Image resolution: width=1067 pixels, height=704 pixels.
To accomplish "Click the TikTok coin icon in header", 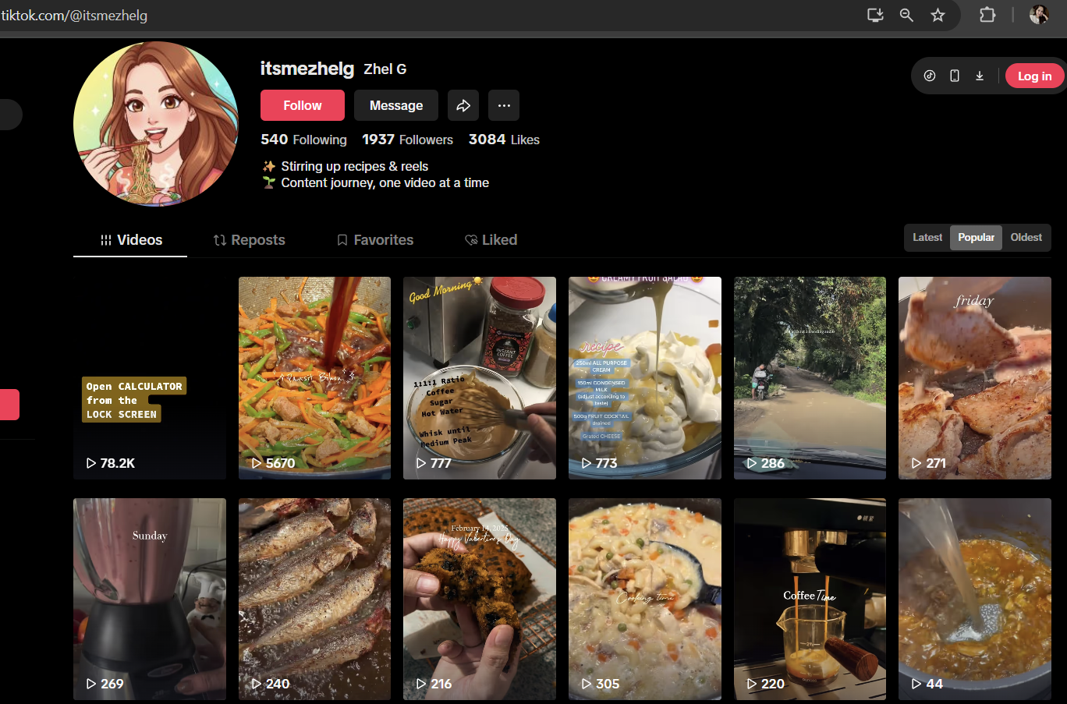I will click(x=930, y=76).
